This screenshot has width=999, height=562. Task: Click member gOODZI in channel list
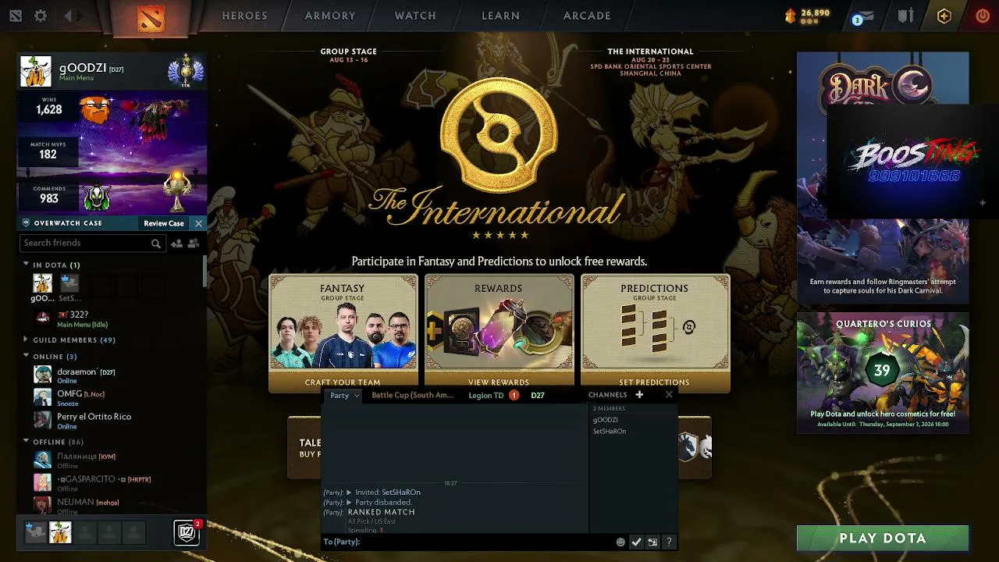point(605,420)
